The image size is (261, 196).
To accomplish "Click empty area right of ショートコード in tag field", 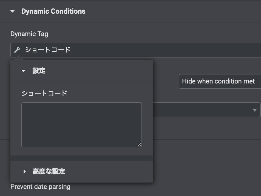I will 165,50.
